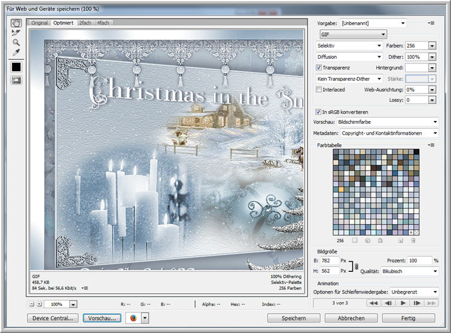Click the Firefox browser preview icon

coord(133,318)
